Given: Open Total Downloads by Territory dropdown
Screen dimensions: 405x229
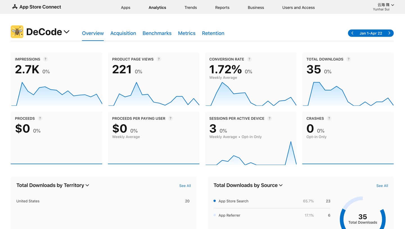Looking at the screenshot, I should [87, 185].
